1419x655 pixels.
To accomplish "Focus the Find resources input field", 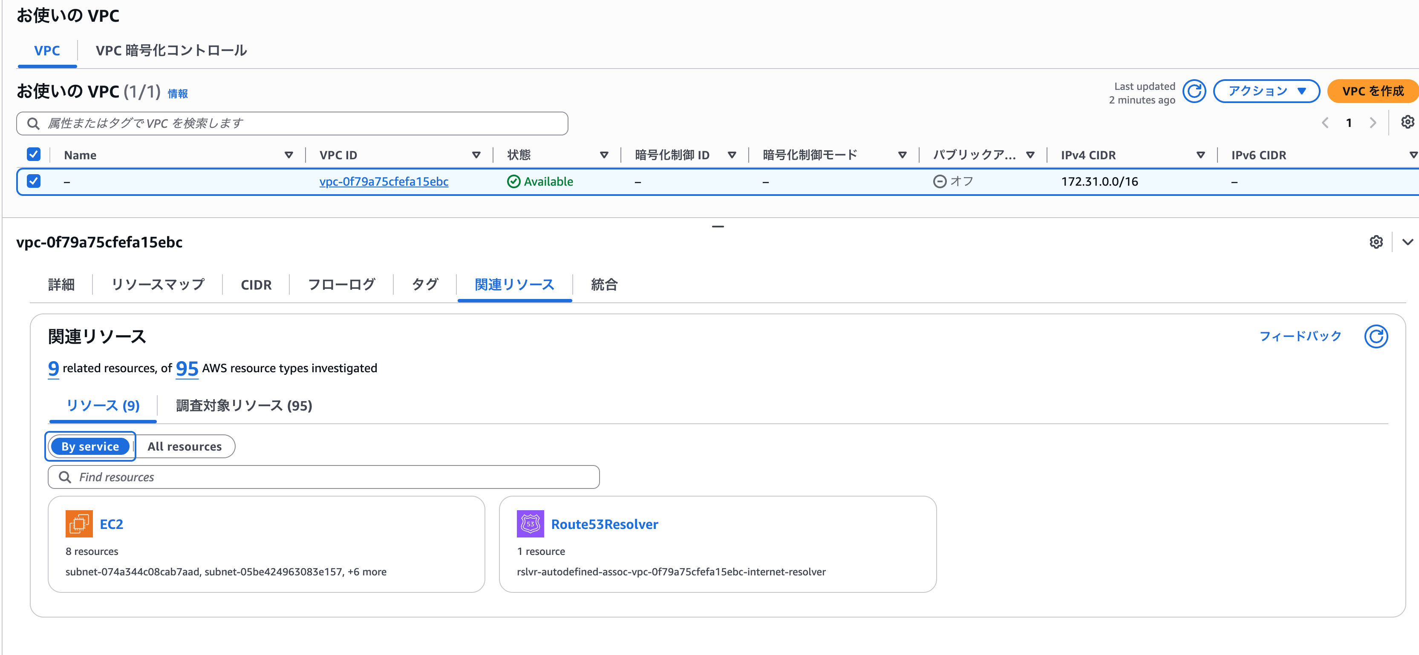I will pos(323,477).
